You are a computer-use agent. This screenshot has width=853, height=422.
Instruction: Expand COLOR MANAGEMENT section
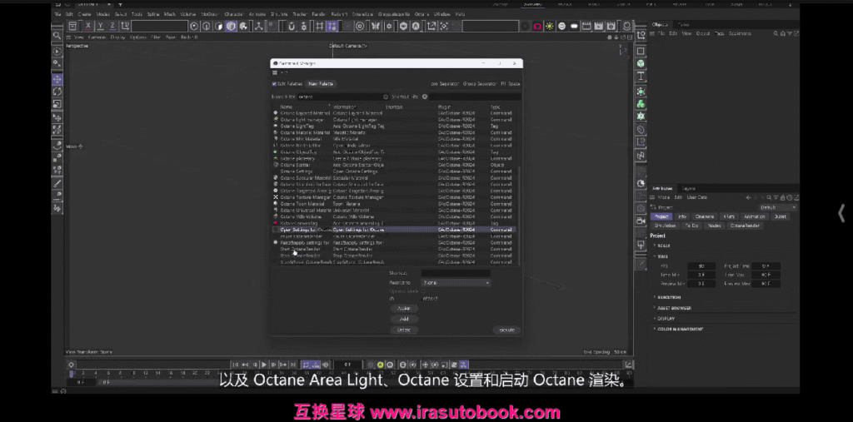(679, 329)
